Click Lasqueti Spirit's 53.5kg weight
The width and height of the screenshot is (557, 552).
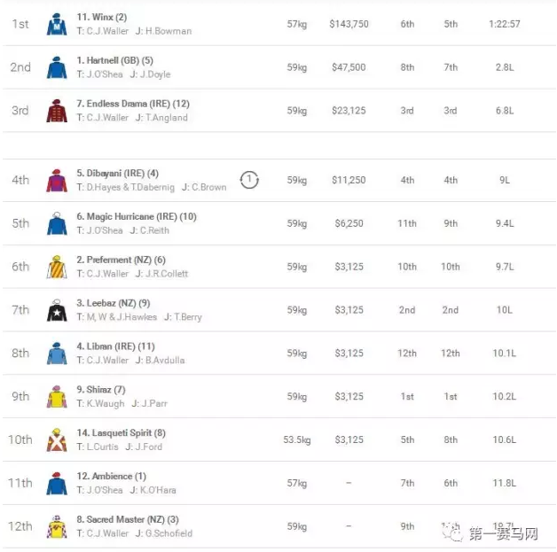pos(295,440)
